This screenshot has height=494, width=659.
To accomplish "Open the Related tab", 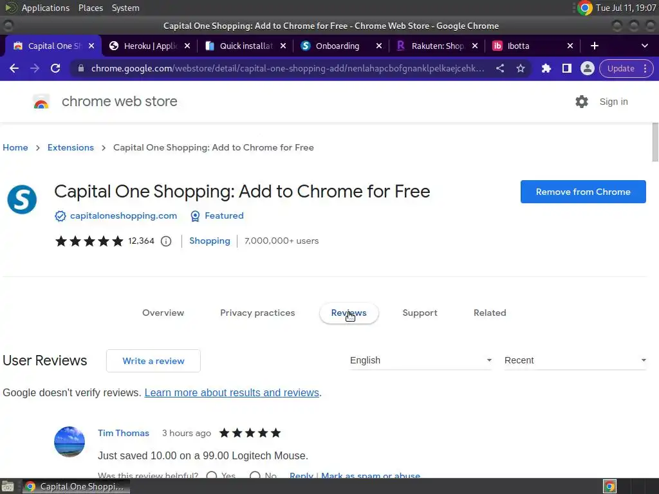I will point(490,313).
